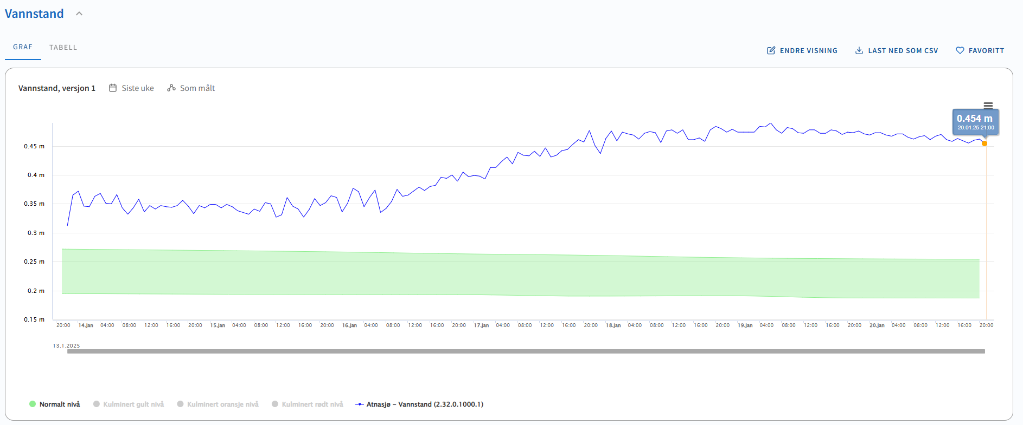Click the Som målt label
The image size is (1023, 425).
tap(197, 88)
